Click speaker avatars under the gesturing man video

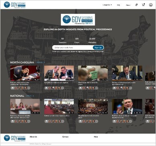[122, 121]
